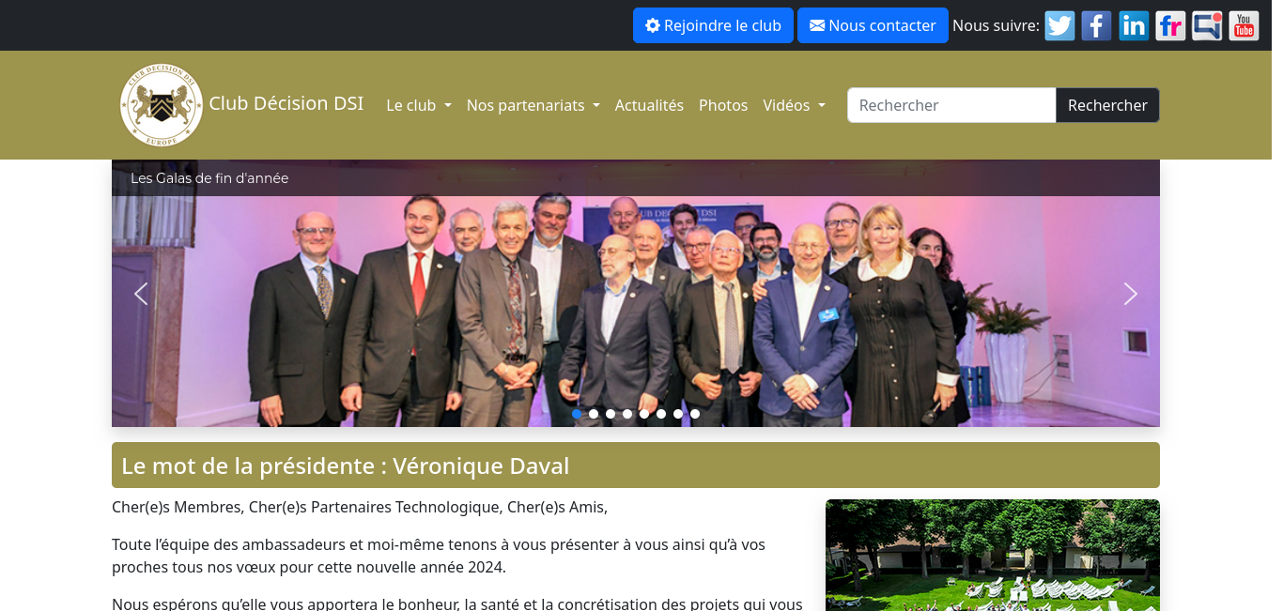Image resolution: width=1283 pixels, height=611 pixels.
Task: Click the line "Cher(e)s Membres, Cher(e)s Partenaires Technologique"
Action: tap(306, 507)
